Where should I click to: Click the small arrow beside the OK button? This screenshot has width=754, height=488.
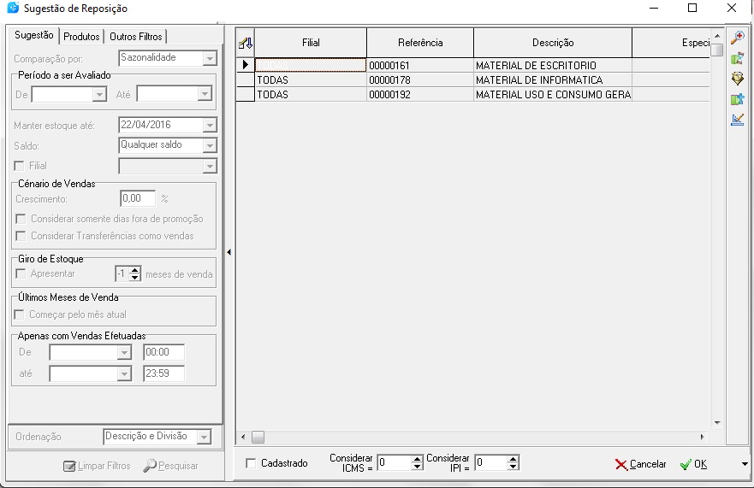[x=744, y=464]
